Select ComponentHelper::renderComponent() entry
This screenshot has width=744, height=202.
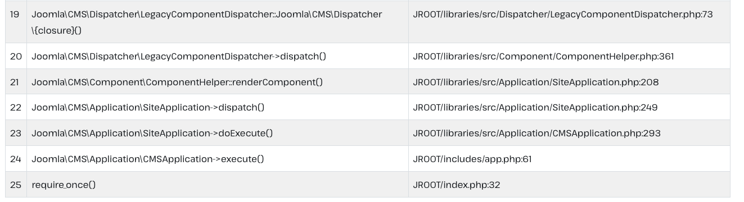click(177, 82)
